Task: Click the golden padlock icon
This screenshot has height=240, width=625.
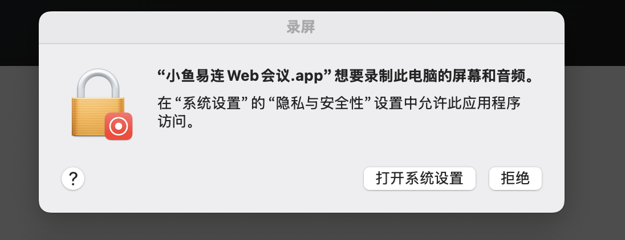Action: (99, 104)
